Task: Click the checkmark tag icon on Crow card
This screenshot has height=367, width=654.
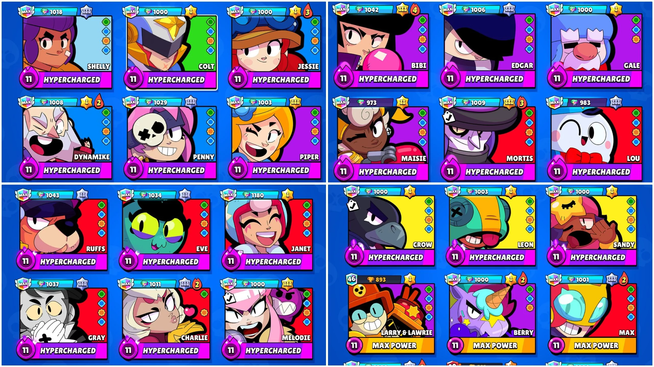Action: [353, 205]
